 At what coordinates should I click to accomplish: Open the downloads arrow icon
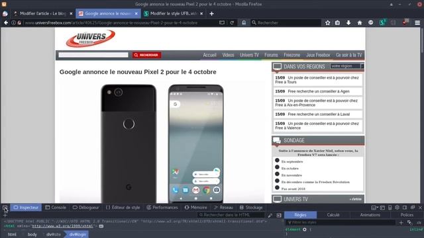click(348, 23)
